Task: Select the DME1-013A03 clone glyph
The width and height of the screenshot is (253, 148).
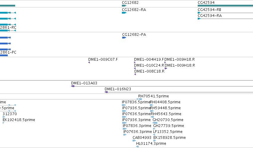Action: [162, 86]
